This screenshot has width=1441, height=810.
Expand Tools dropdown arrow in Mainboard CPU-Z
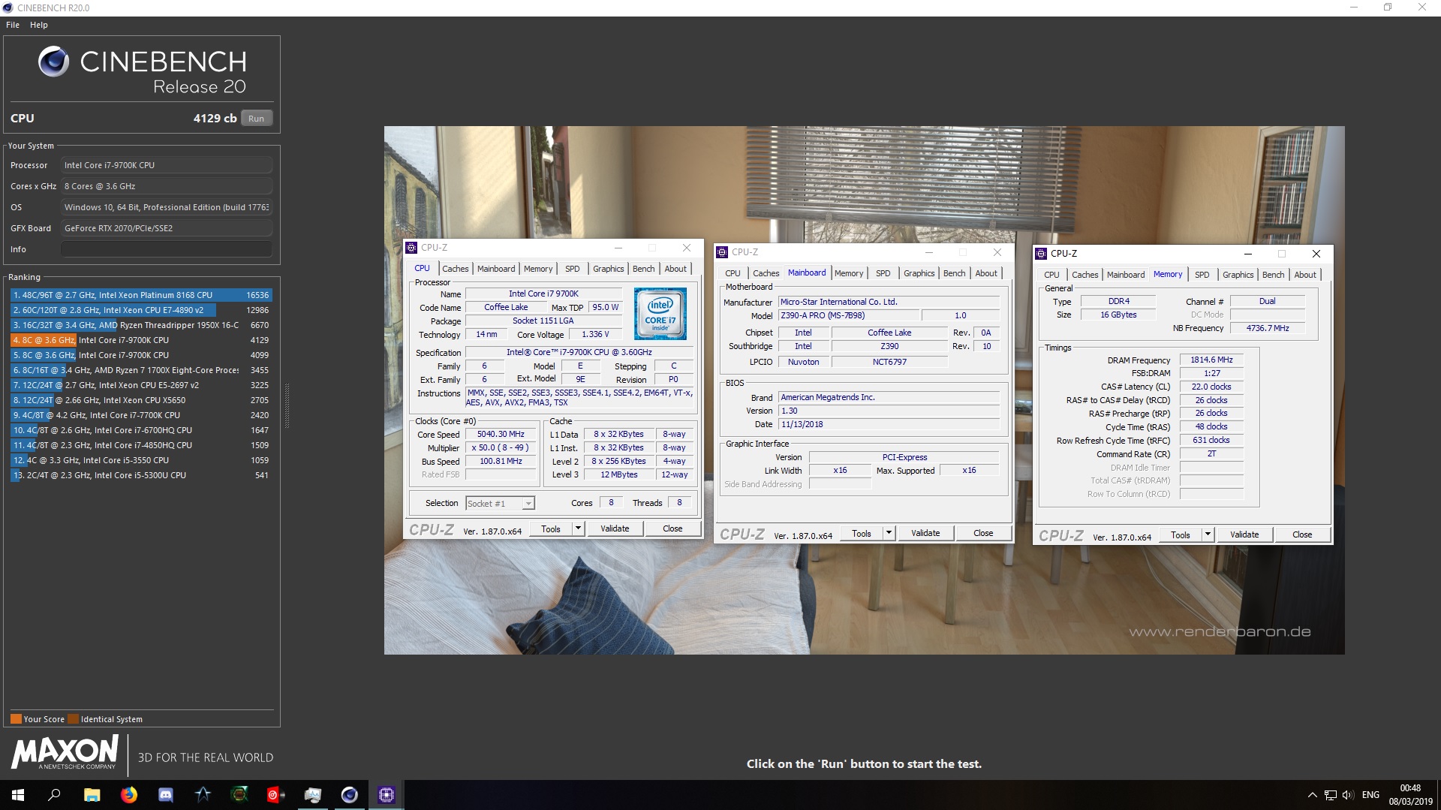click(x=889, y=533)
